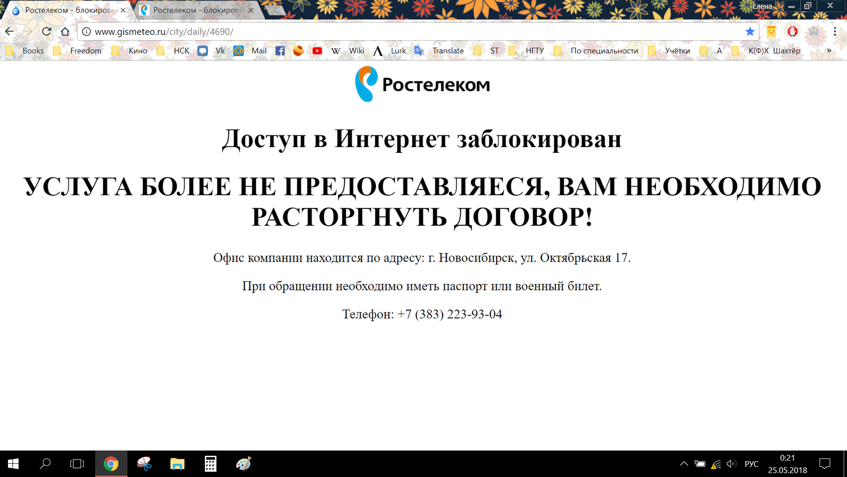Open the Wi-Fi network tray icon
The image size is (847, 477).
716,464
